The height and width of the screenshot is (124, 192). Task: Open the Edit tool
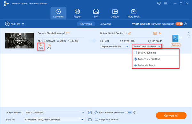[41, 47]
